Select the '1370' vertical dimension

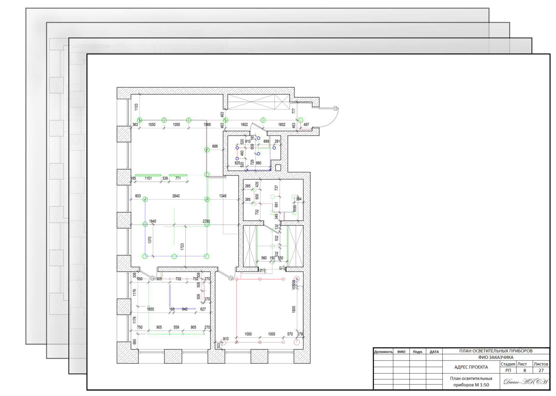click(x=150, y=240)
